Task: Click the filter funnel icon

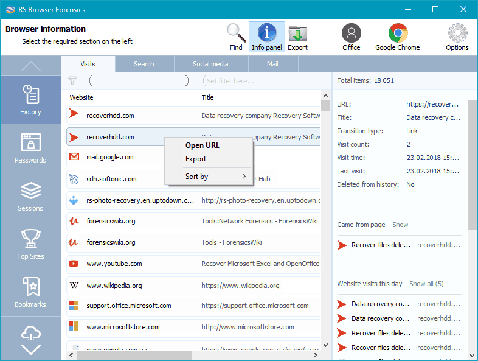Action: coord(72,81)
